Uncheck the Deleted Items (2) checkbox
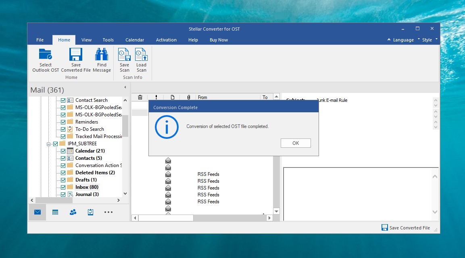The image size is (465, 258). [x=63, y=173]
